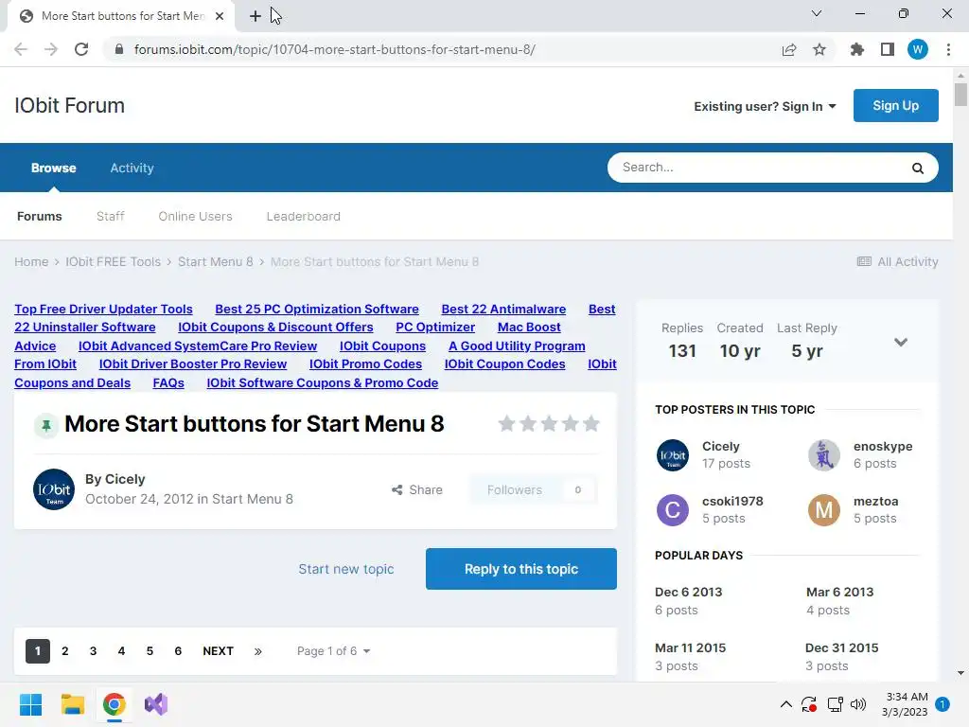Open the Start Menu 8 breadcrumb

pyautogui.click(x=216, y=261)
